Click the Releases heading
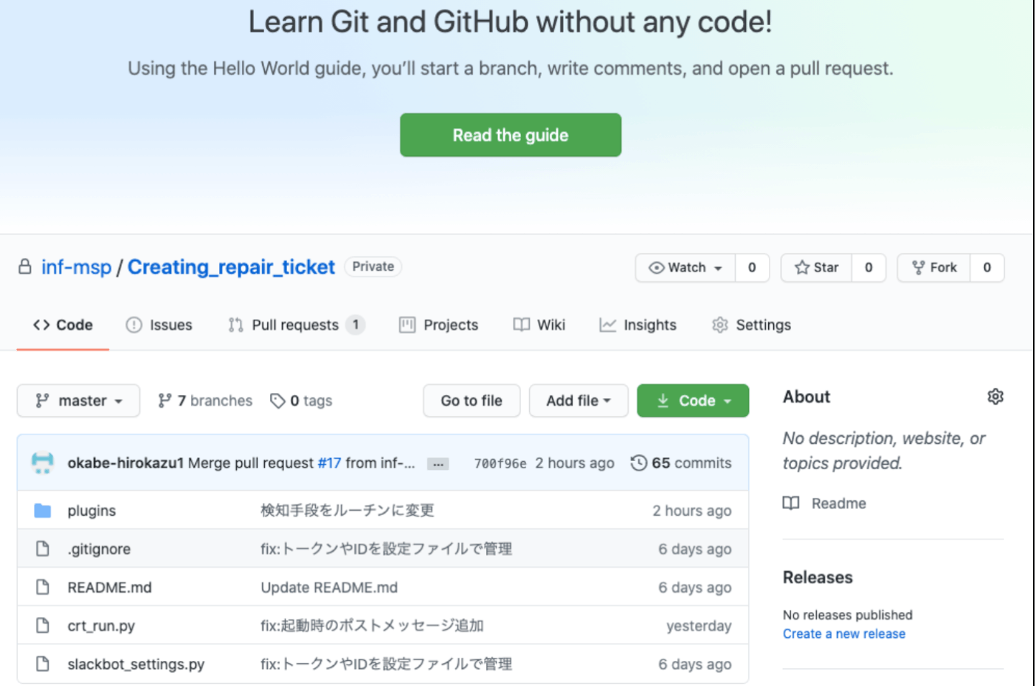 [x=818, y=577]
